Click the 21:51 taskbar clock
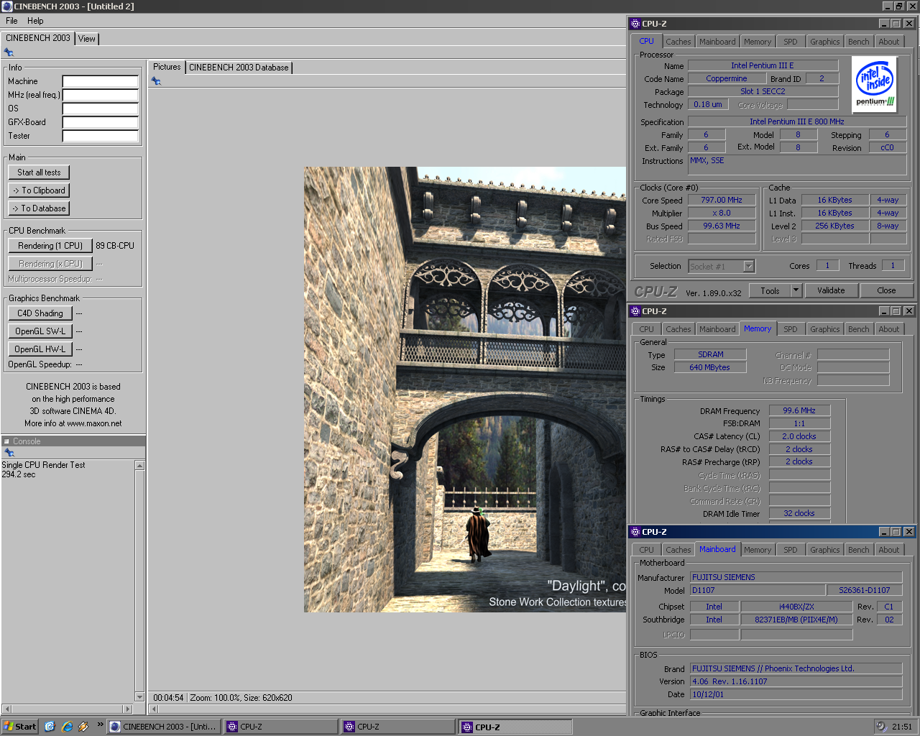Screen dimensions: 920x736 point(902,727)
